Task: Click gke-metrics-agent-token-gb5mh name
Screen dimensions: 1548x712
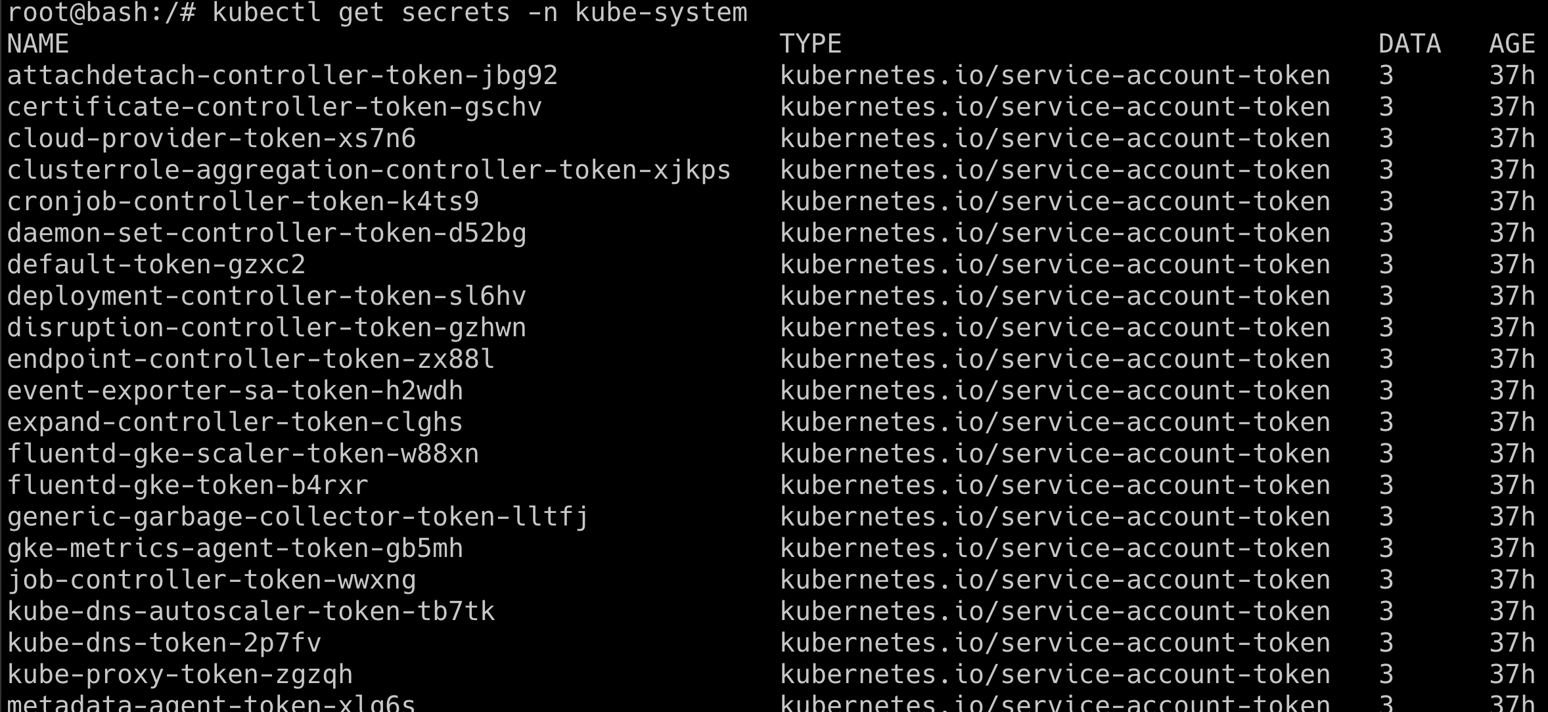Action: click(x=235, y=549)
